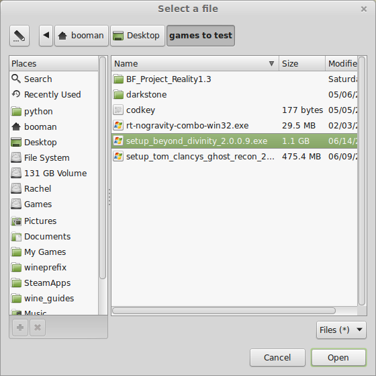
Task: Click the Cancel button
Action: tap(277, 357)
